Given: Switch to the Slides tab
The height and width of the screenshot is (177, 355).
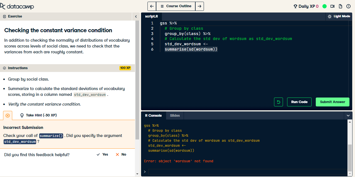Looking at the screenshot, I should point(175,115).
